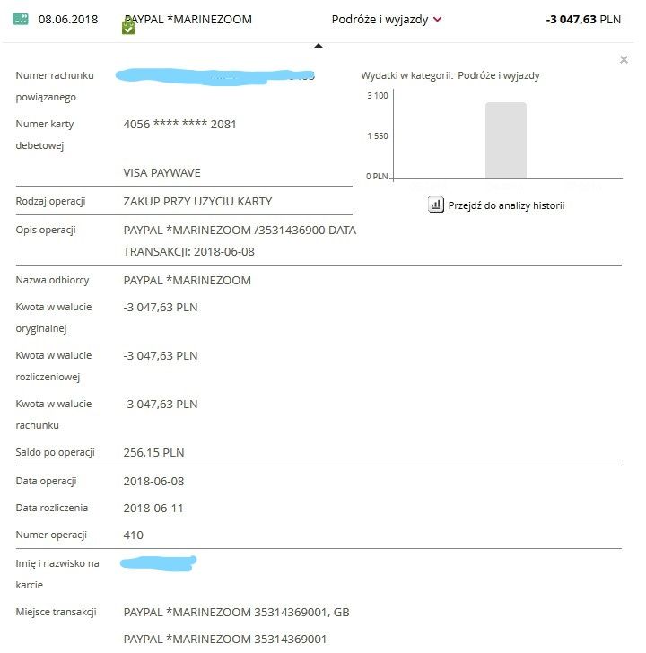The image size is (646, 653).
Task: Open the Przejdź do analizy historii link
Action: [x=508, y=205]
